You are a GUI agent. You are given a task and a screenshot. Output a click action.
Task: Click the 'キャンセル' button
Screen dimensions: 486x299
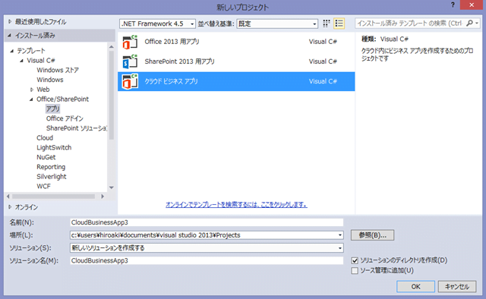(457, 287)
